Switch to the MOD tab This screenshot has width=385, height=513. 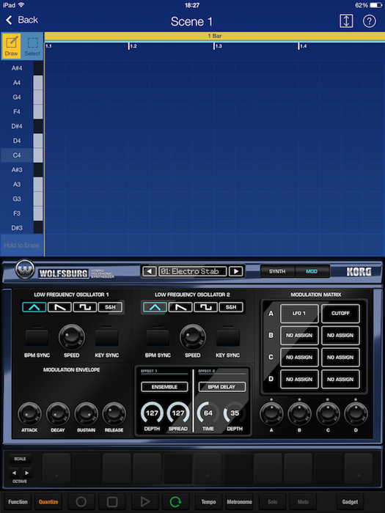point(312,271)
